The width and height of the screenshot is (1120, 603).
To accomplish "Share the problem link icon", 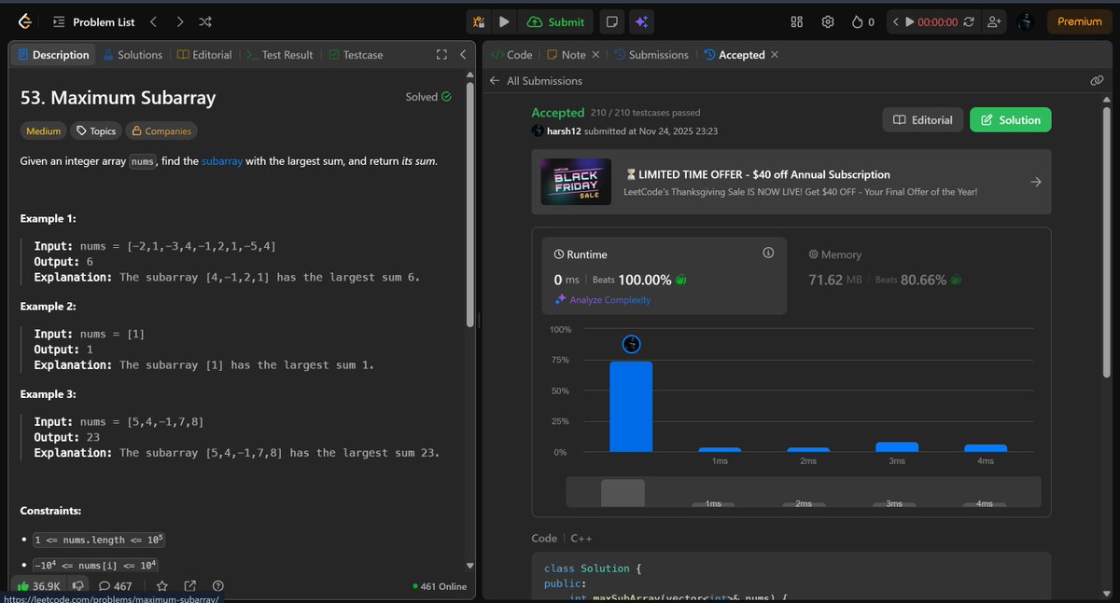I will tap(190, 586).
